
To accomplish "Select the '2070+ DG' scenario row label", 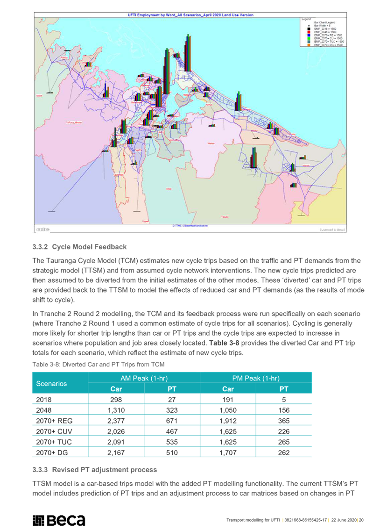I will pos(52,453).
